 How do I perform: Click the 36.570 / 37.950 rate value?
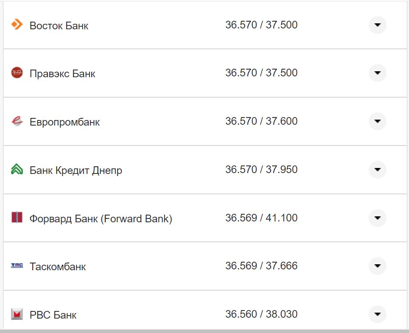(x=261, y=170)
